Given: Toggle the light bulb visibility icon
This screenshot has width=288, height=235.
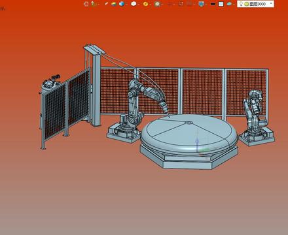Looking at the screenshot, I should pos(241,4).
